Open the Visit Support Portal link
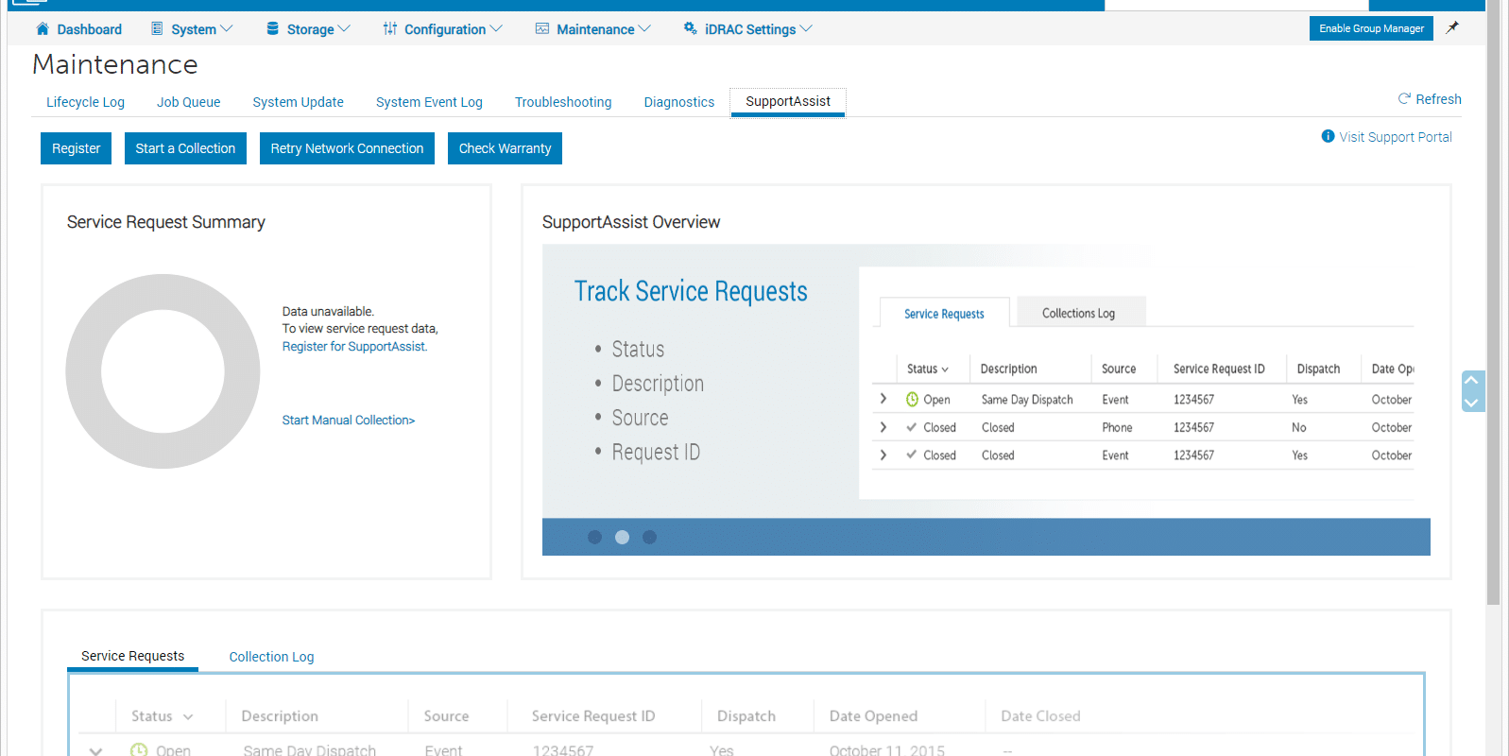This screenshot has width=1509, height=756. [x=1396, y=137]
